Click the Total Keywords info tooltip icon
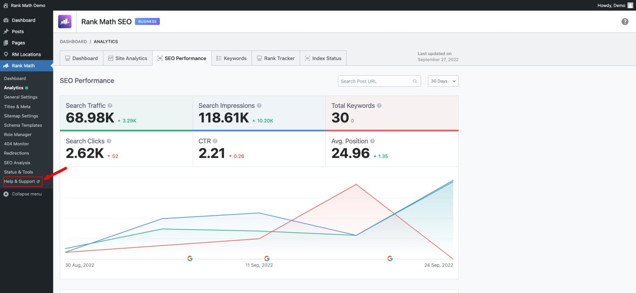The image size is (636, 293). coord(379,106)
